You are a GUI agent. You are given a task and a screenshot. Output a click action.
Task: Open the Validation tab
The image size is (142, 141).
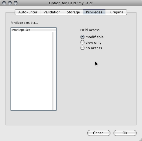[52, 12]
